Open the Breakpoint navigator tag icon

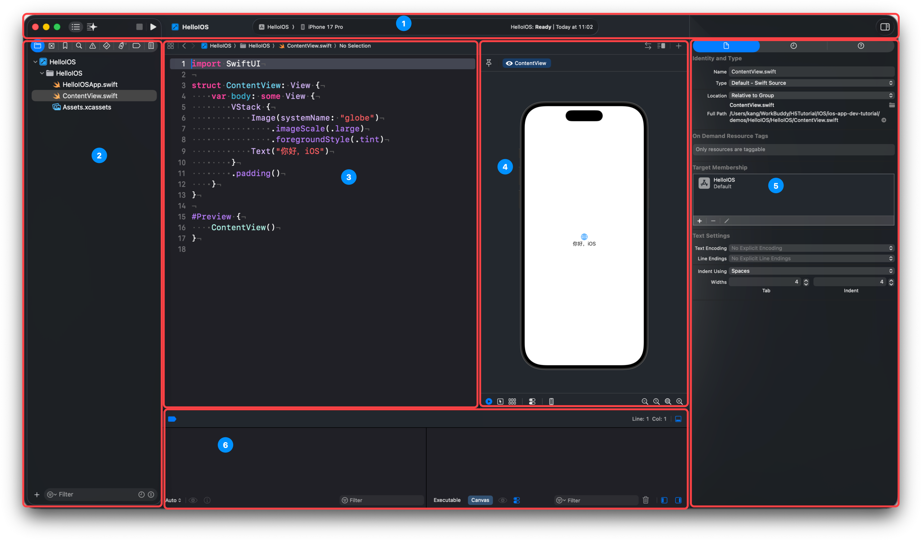coord(137,46)
